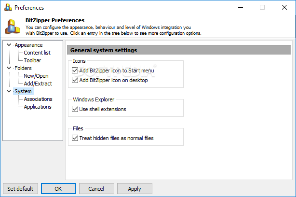Select Appearance in the preferences tree
The height and width of the screenshot is (197, 296).
click(29, 45)
